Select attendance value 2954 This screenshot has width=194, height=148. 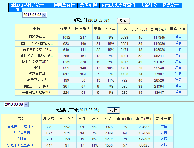coord(124,43)
